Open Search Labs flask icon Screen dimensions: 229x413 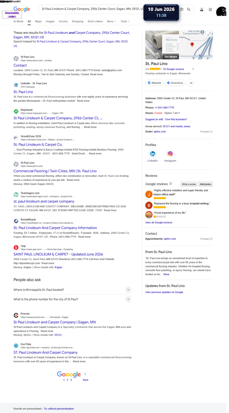(x=202, y=10)
